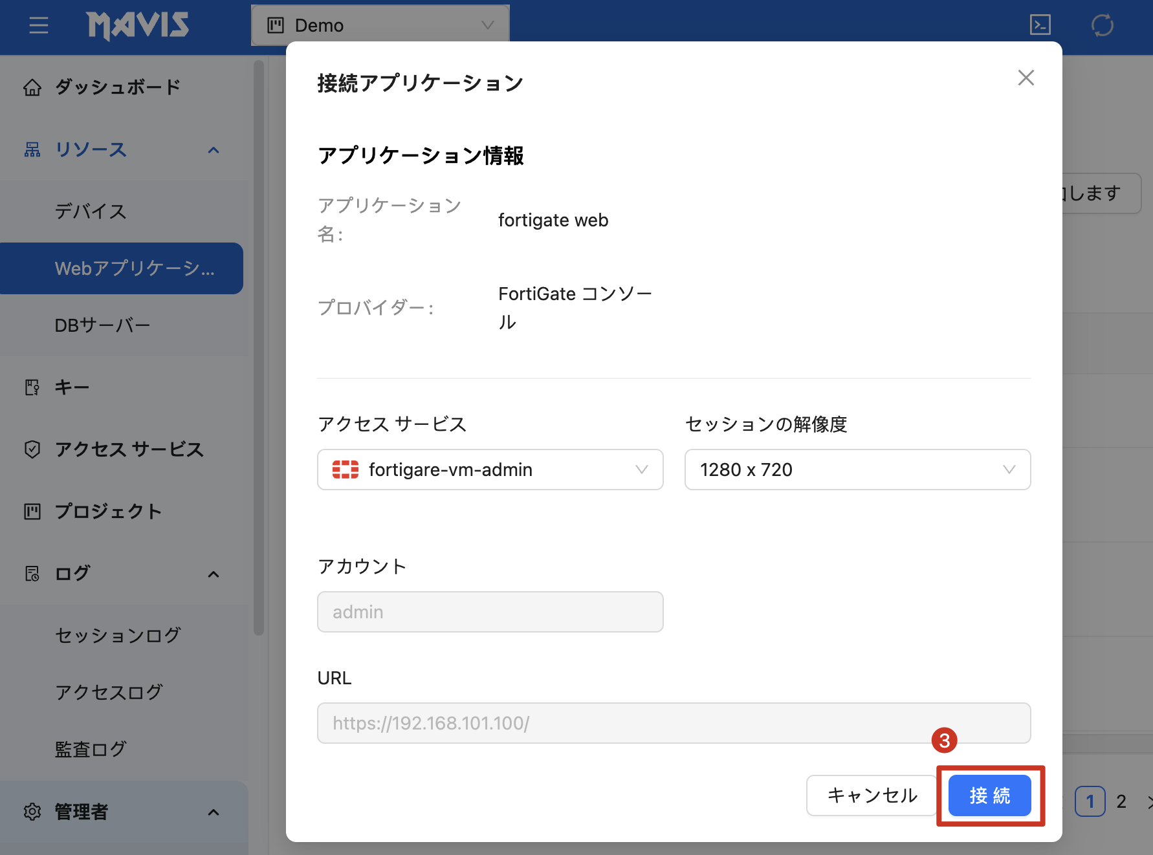Collapse the リソース menu section
The width and height of the screenshot is (1153, 855).
[x=214, y=150]
